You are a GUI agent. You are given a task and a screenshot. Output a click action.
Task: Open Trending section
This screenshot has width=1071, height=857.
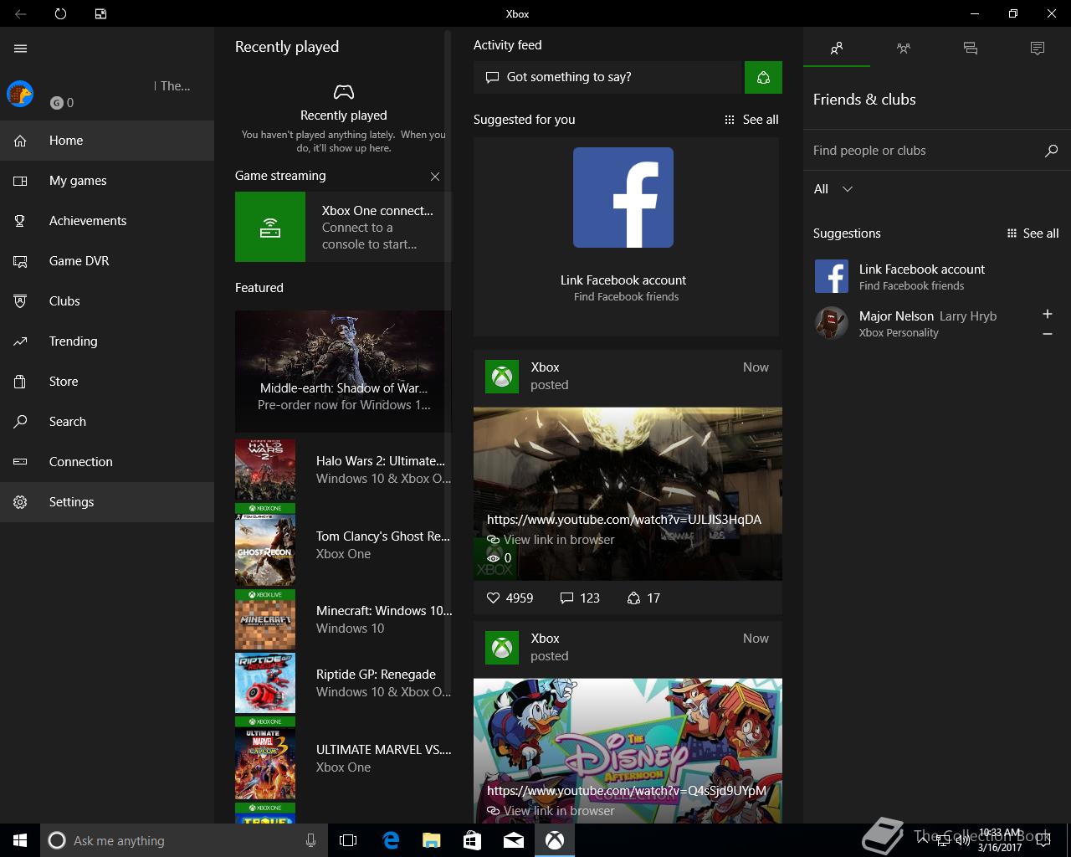[107, 341]
